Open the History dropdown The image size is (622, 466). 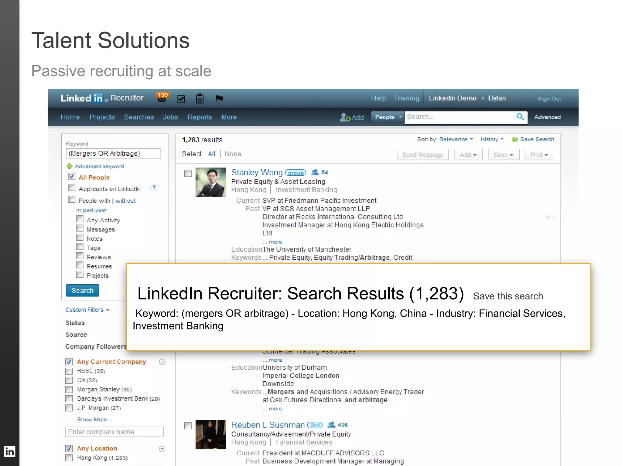click(x=492, y=139)
